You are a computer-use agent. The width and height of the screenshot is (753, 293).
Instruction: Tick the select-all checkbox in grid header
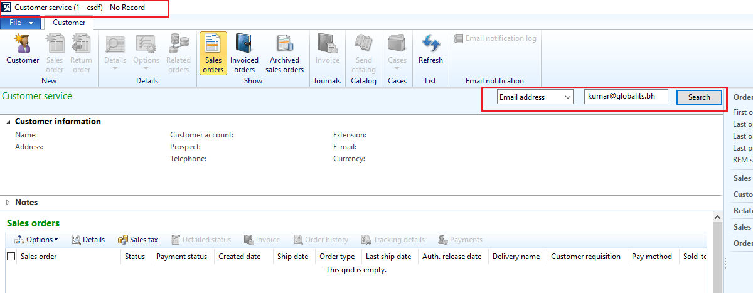(x=11, y=257)
